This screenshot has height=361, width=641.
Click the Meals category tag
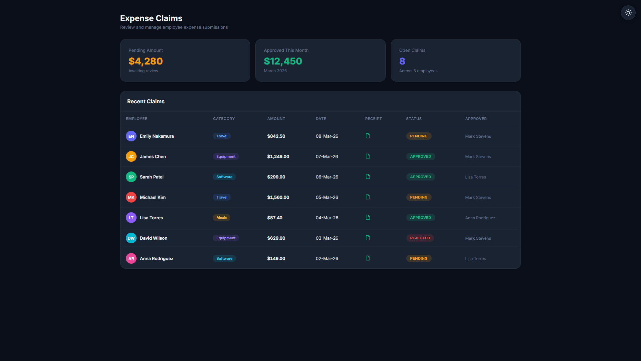222,218
